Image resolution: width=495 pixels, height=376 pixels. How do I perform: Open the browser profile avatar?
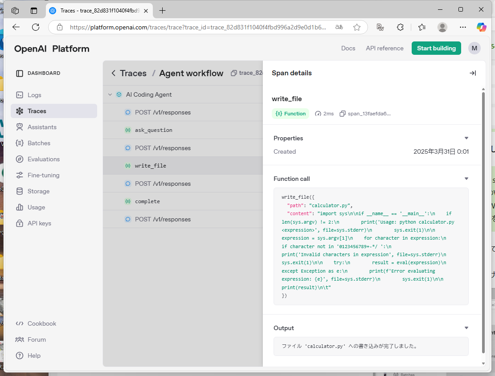(x=442, y=27)
